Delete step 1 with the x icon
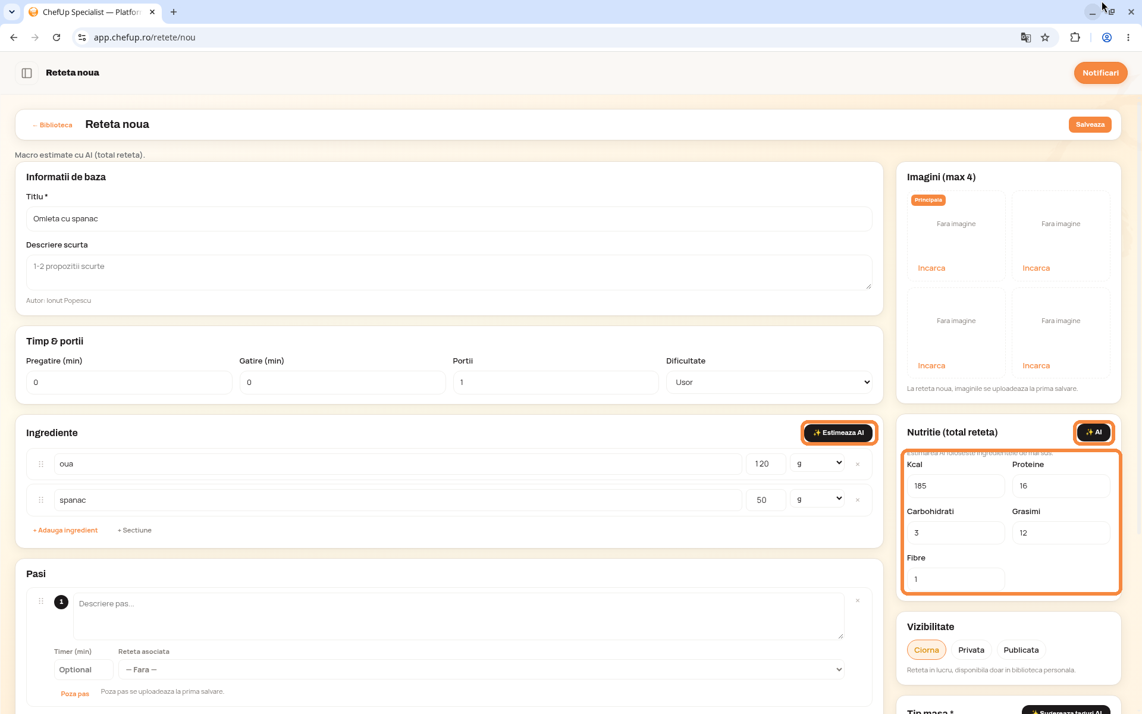This screenshot has width=1142, height=714. (x=858, y=601)
